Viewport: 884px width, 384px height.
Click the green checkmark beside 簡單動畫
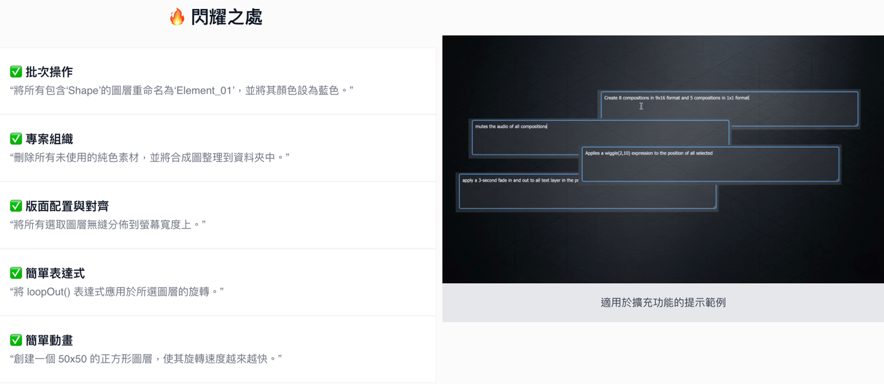pos(16,340)
